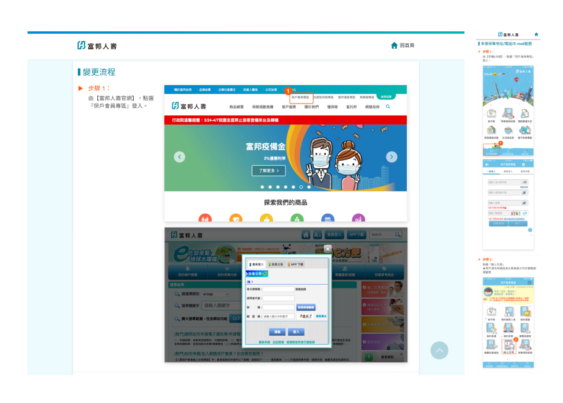Click the house icon beside 回首頁
The image size is (563, 403).
[394, 45]
